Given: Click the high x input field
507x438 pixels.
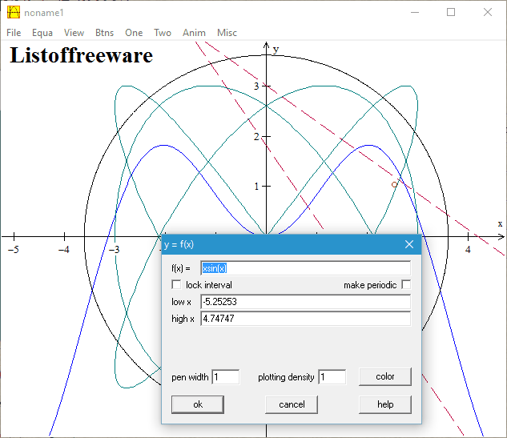Looking at the screenshot, I should click(305, 319).
